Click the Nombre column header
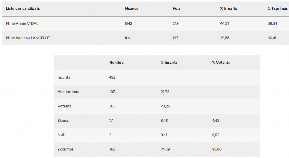Viewport: 289px width, 158px height. (116, 63)
